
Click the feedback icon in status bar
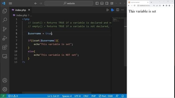[x=117, y=96]
